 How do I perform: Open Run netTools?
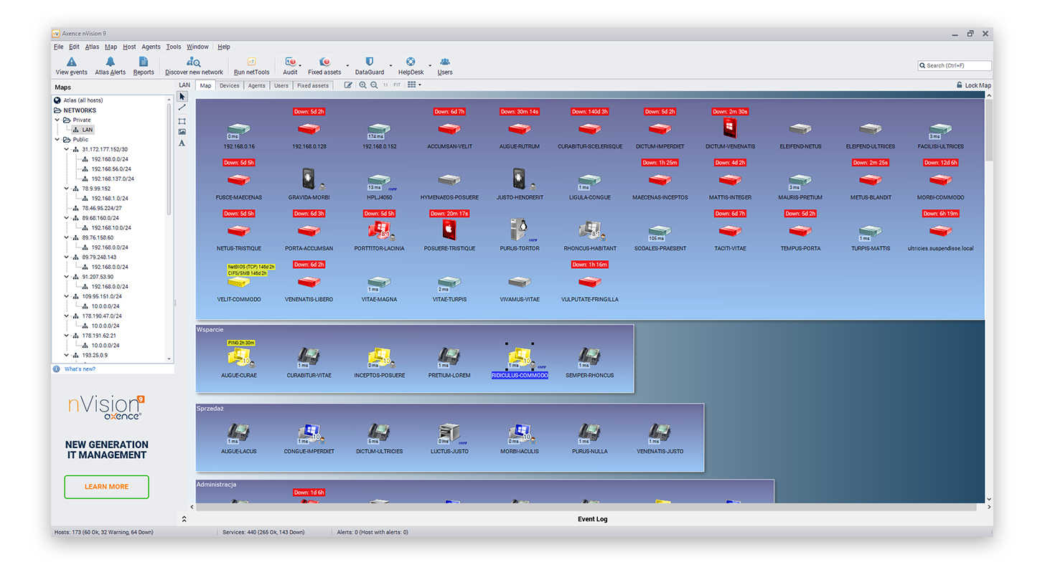coord(250,66)
